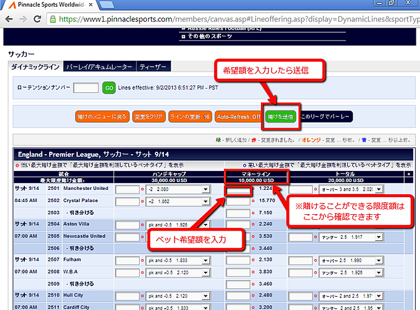Click Hull City moneyline input beside 2.480
Viewport: 420px width, 310px height.
pyautogui.click(x=238, y=295)
